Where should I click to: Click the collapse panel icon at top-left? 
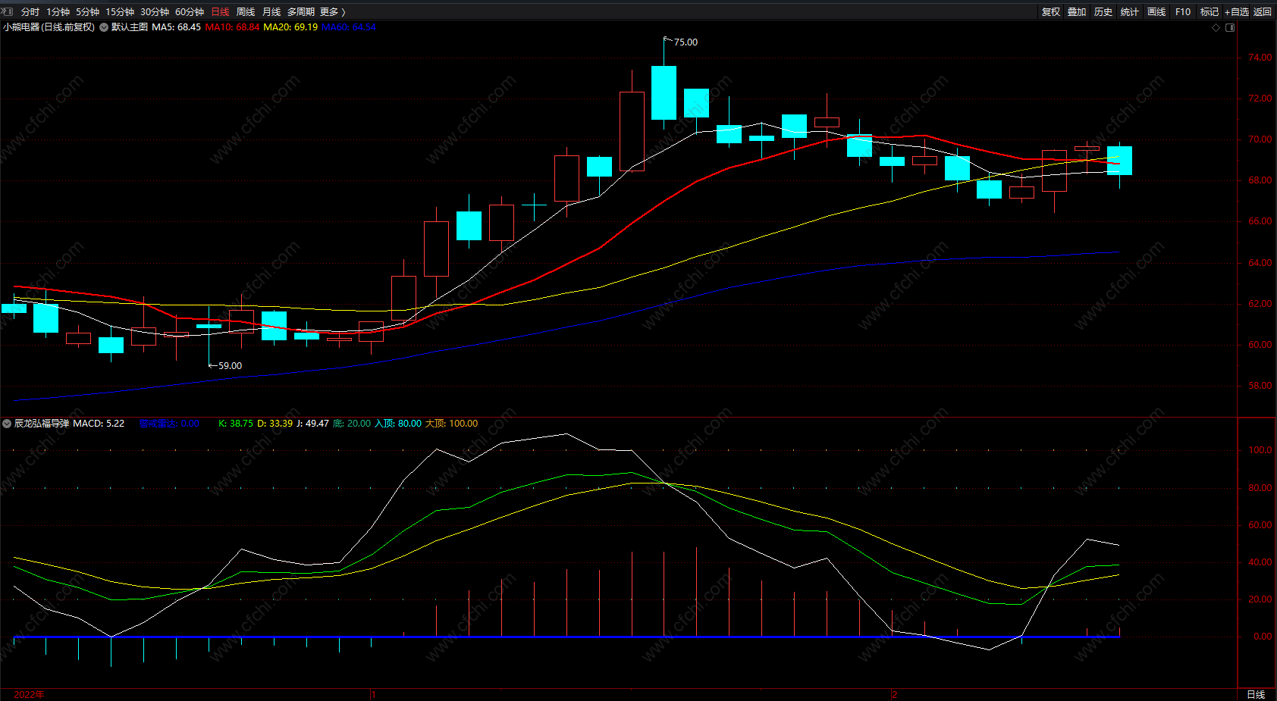tap(8, 11)
